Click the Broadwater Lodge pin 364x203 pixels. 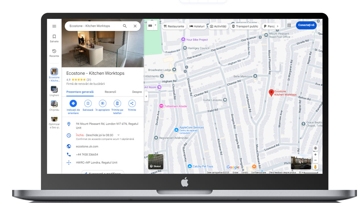[x=174, y=70]
